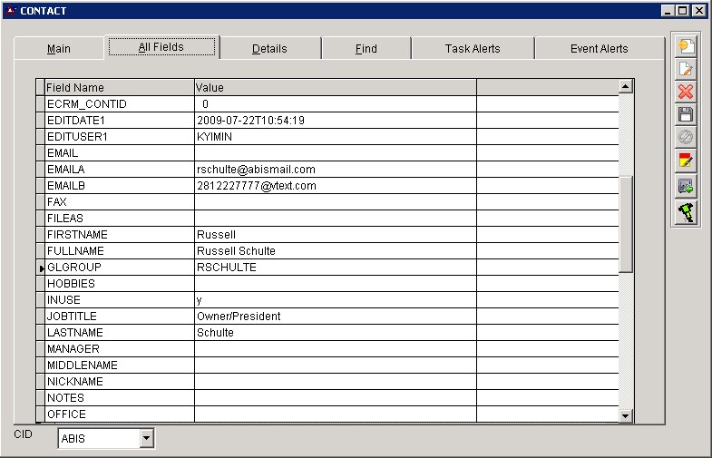Switch to the Main tab
The height and width of the screenshot is (458, 712).
pyautogui.click(x=59, y=49)
